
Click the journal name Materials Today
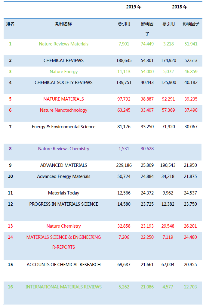coord(63,193)
